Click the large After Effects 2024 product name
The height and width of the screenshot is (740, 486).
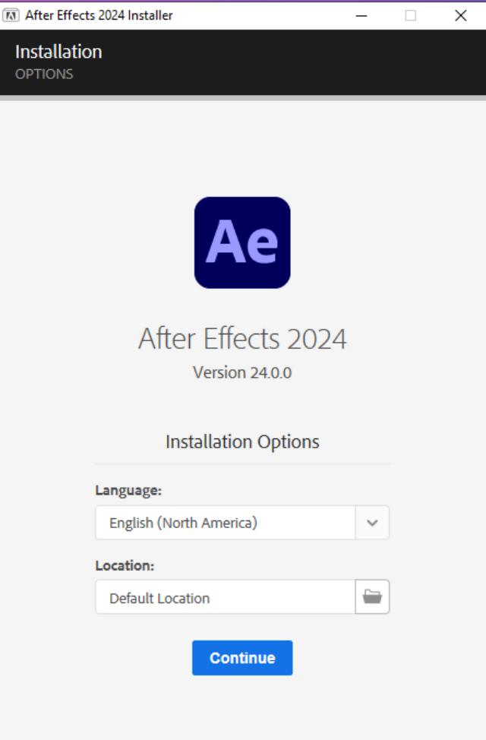[242, 339]
